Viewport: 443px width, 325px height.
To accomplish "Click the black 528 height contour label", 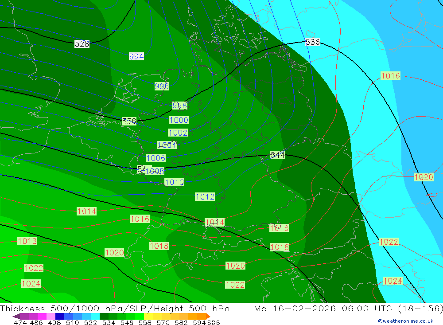I will [82, 44].
